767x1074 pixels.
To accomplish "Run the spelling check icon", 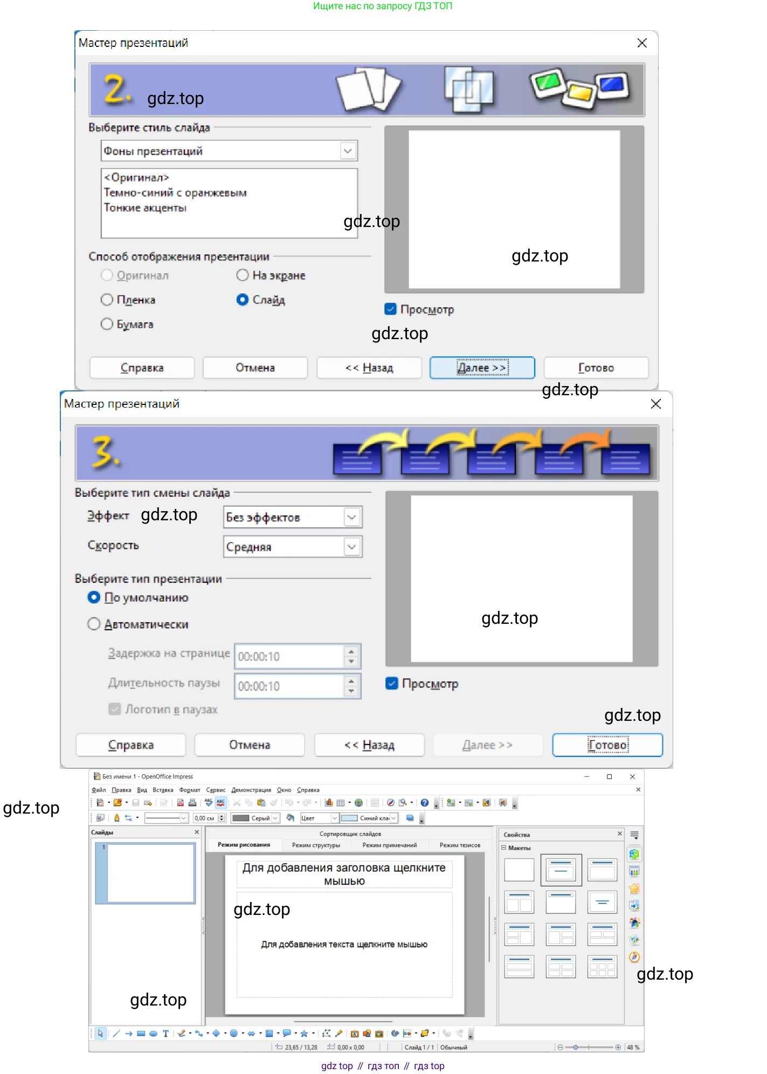I will click(x=209, y=803).
